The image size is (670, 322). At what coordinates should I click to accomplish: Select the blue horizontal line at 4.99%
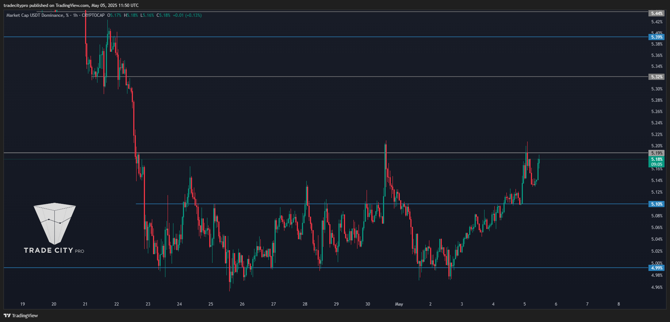[326, 268]
